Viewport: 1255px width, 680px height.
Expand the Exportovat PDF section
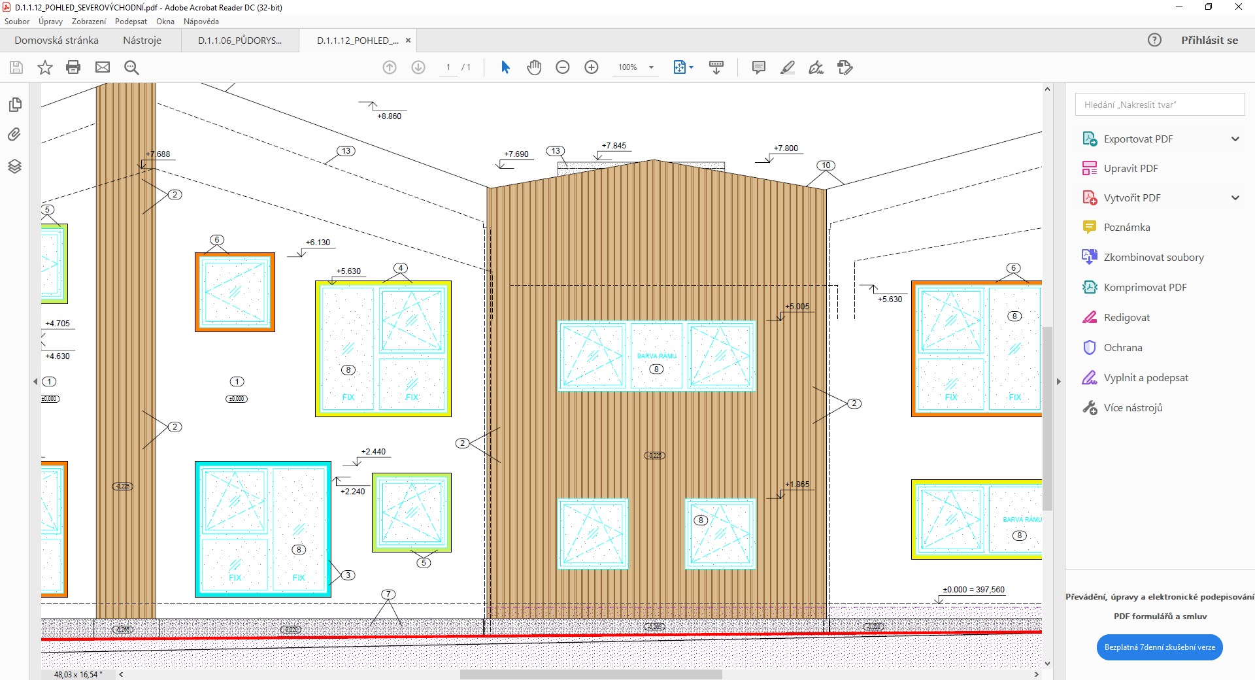coord(1235,139)
